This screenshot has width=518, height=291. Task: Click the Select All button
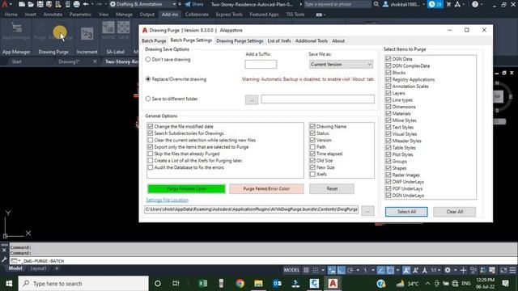(406, 212)
